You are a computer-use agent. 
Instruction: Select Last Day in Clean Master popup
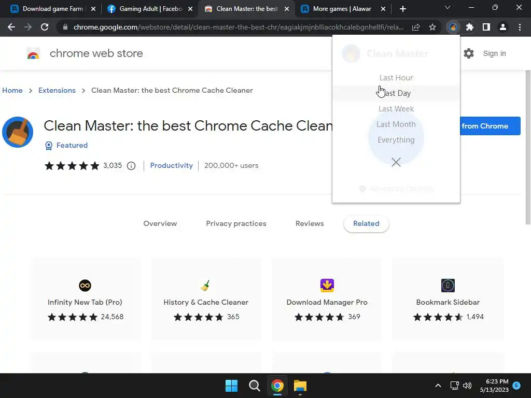[x=396, y=93]
